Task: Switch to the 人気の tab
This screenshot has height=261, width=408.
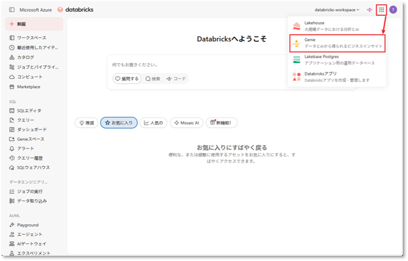Action: [153, 123]
